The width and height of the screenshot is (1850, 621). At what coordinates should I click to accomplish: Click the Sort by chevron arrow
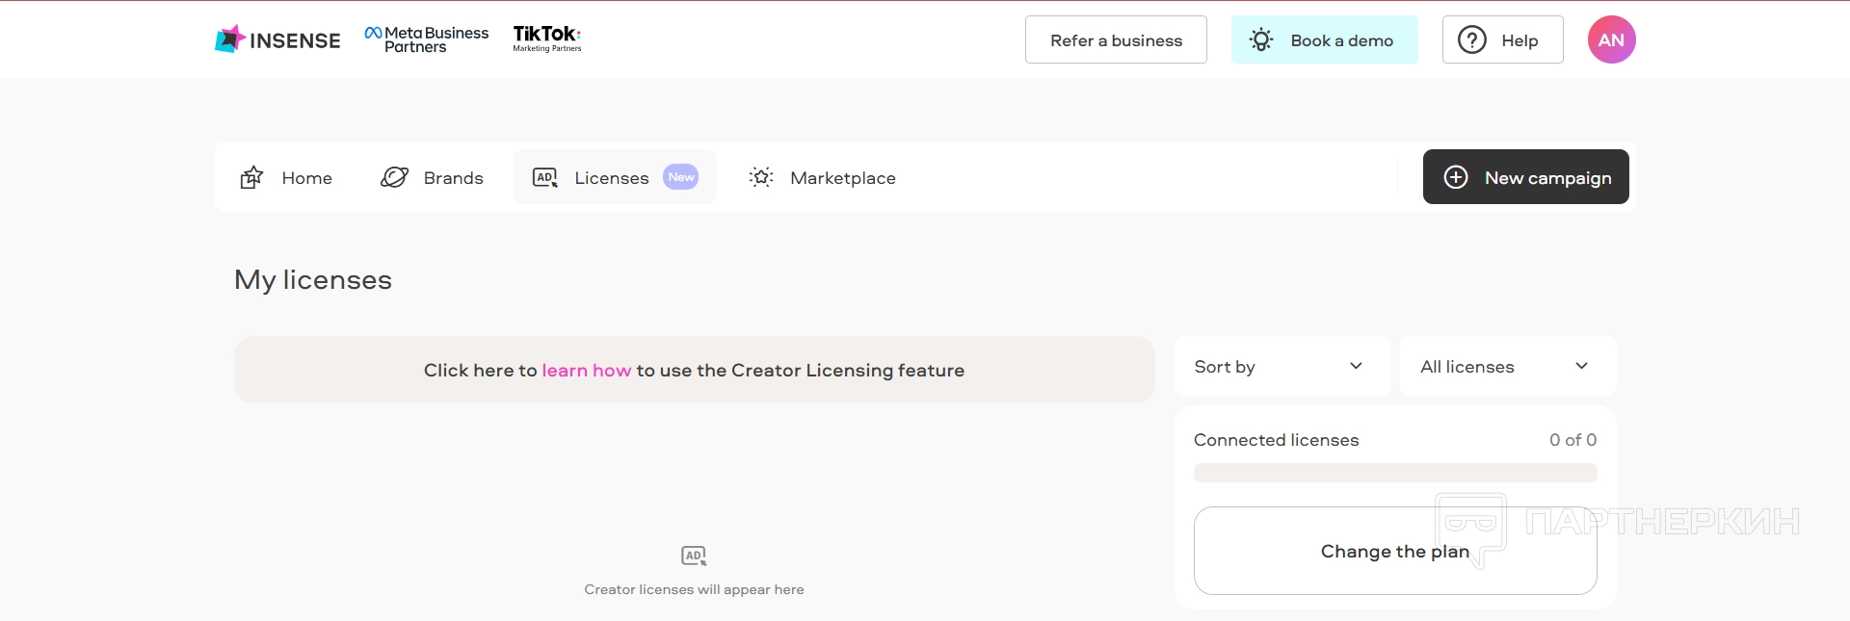pyautogui.click(x=1356, y=366)
